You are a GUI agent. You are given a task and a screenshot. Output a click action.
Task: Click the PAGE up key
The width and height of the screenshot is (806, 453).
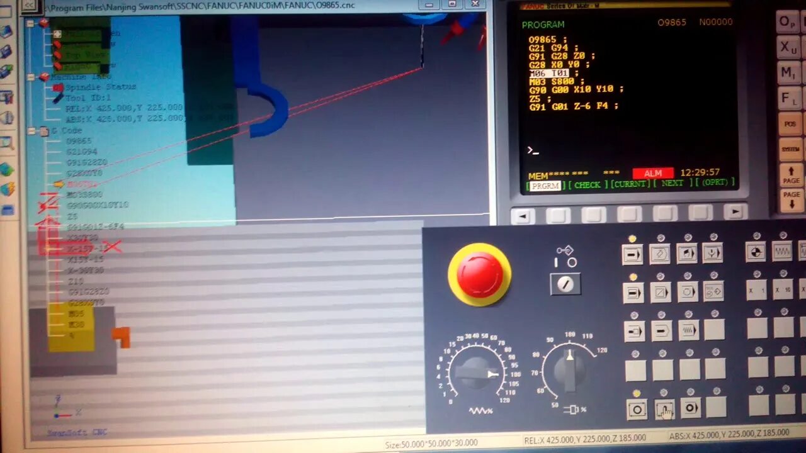click(x=792, y=175)
